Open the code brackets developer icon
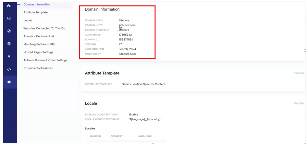The width and height of the screenshot is (307, 145). (9, 69)
